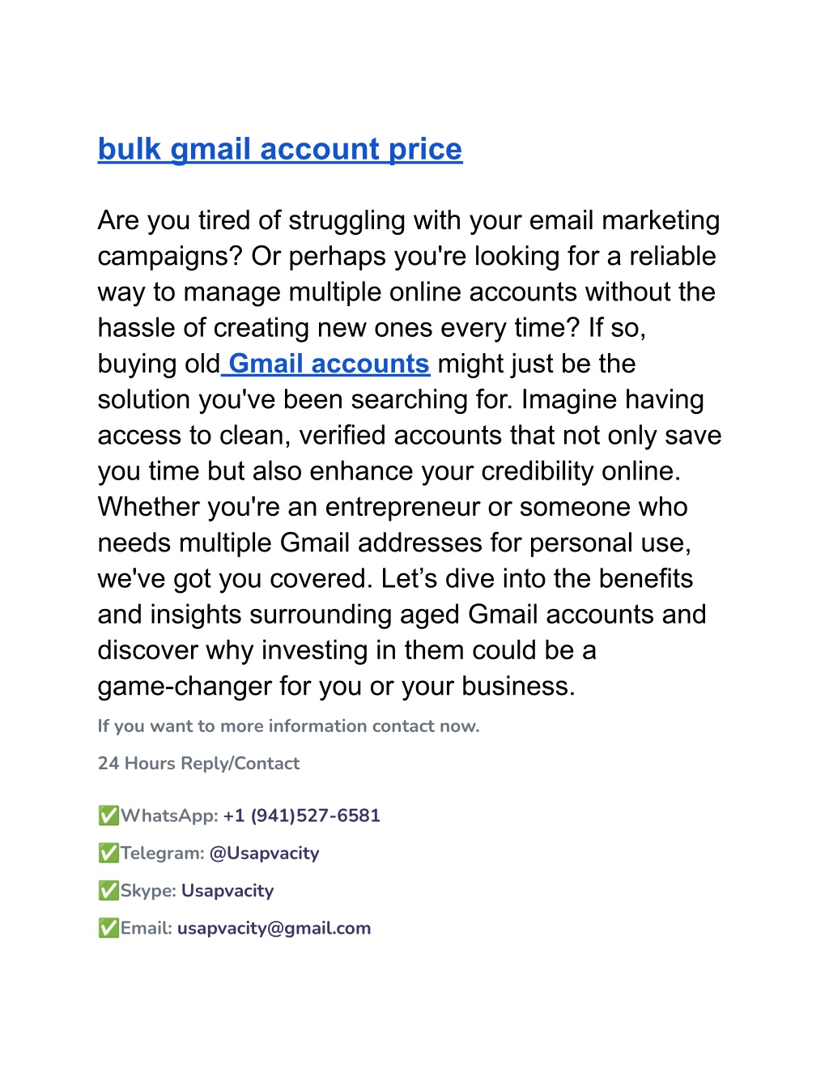Click the Telegram handle @Usapvacity
Image resolution: width=829 pixels, height=1073 pixels.
click(x=265, y=853)
